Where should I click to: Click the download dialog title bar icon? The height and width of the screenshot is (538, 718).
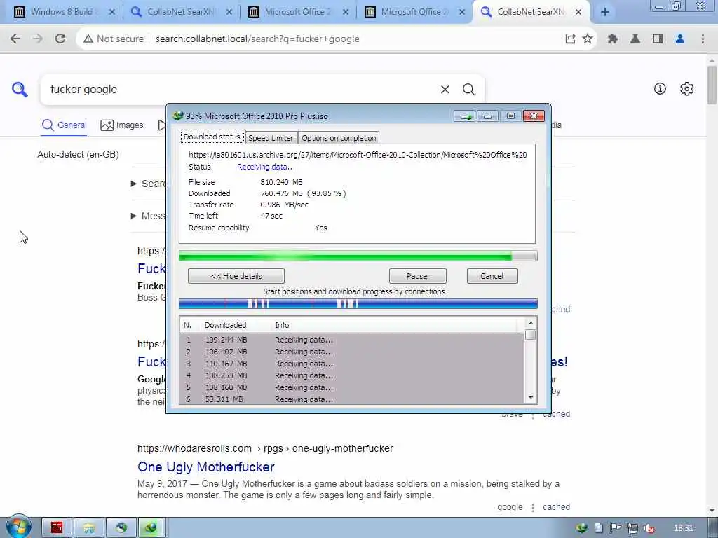[x=178, y=116]
